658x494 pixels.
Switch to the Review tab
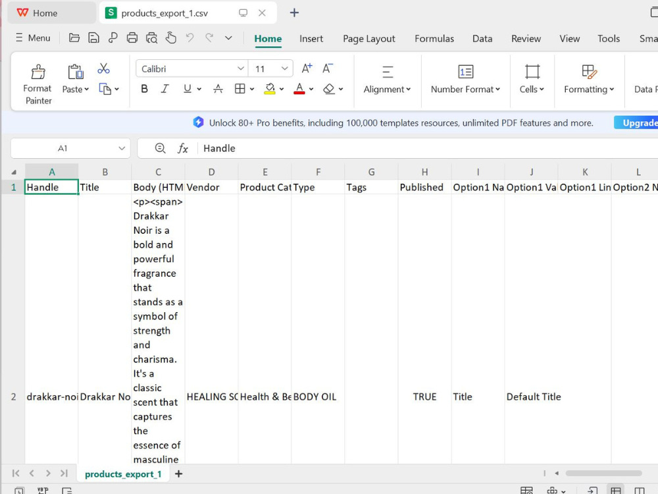pyautogui.click(x=526, y=39)
